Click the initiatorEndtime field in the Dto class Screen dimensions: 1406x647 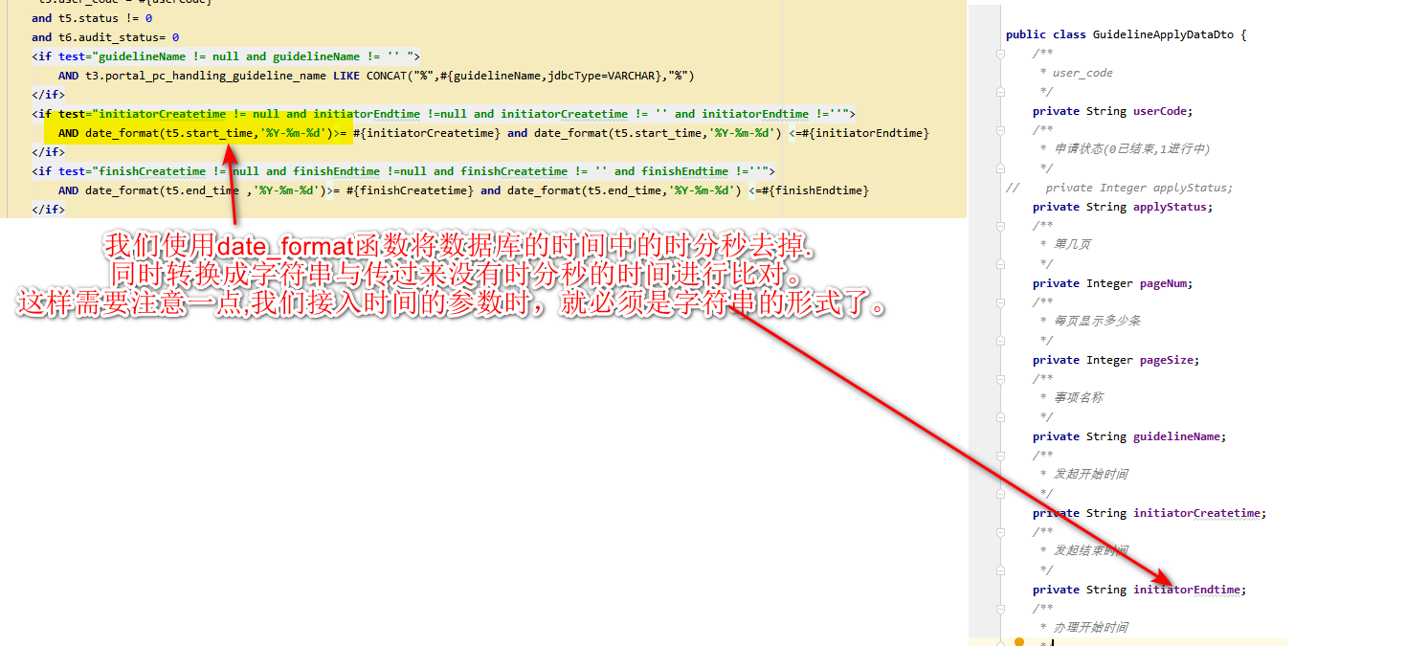(x=1187, y=590)
